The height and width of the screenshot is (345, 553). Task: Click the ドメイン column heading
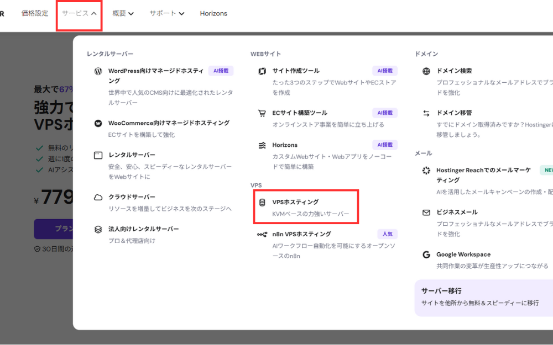[x=426, y=54]
